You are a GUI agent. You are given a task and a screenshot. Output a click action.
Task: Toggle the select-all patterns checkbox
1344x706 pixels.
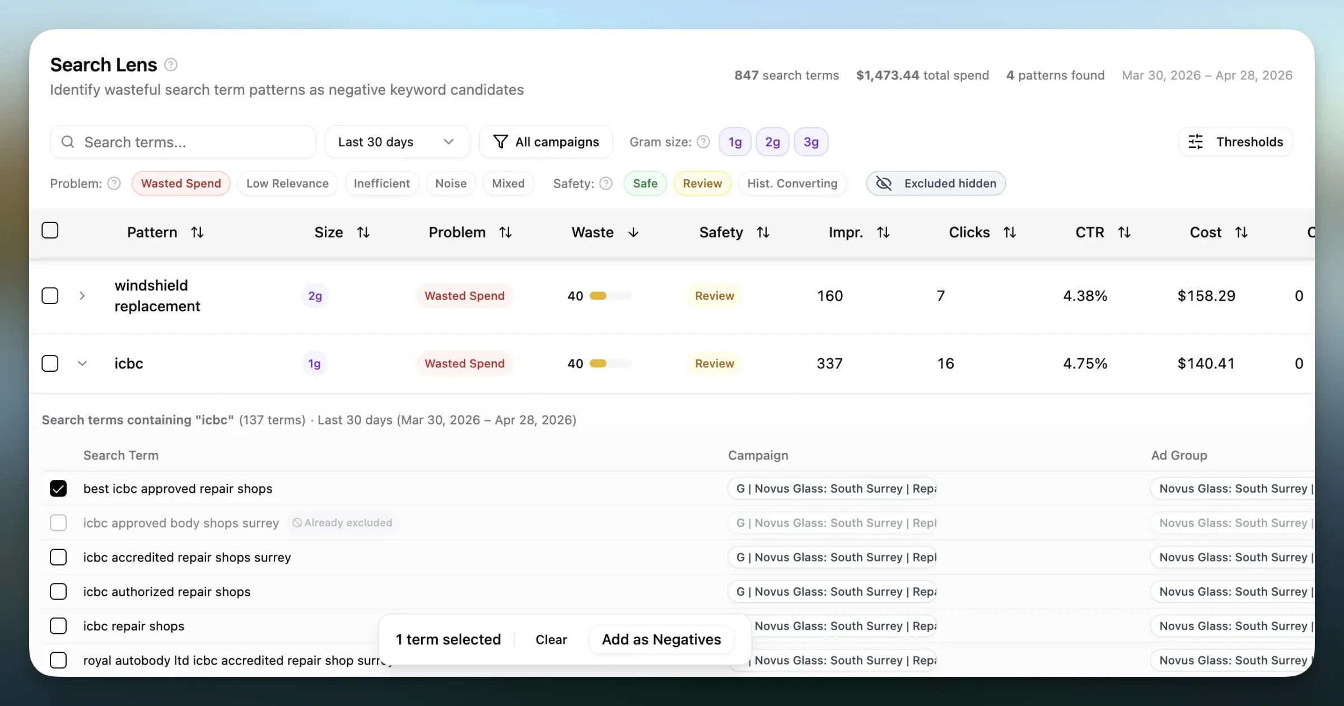(x=50, y=230)
